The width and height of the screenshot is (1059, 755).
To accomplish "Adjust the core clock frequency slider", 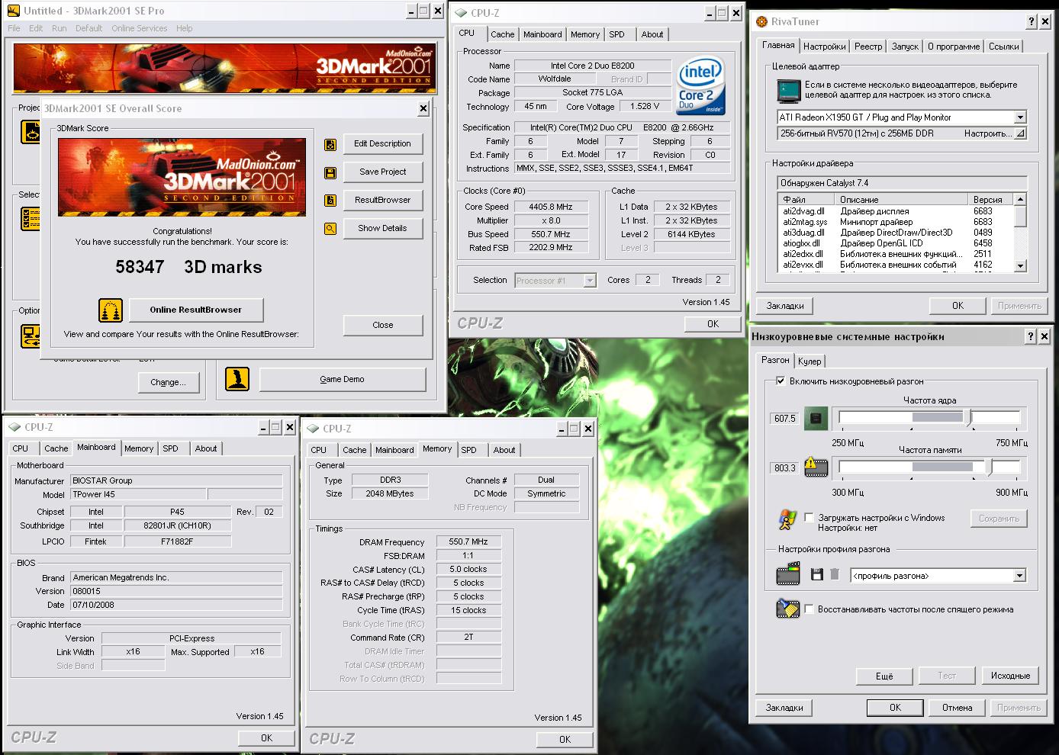I will click(968, 417).
